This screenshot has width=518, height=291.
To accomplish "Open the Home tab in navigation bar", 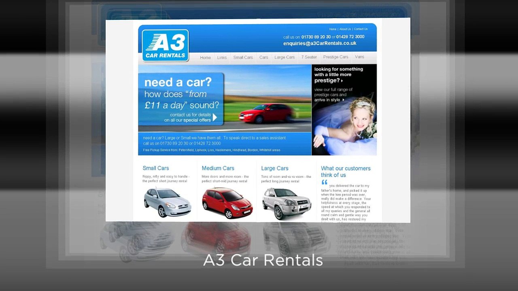I will (205, 57).
